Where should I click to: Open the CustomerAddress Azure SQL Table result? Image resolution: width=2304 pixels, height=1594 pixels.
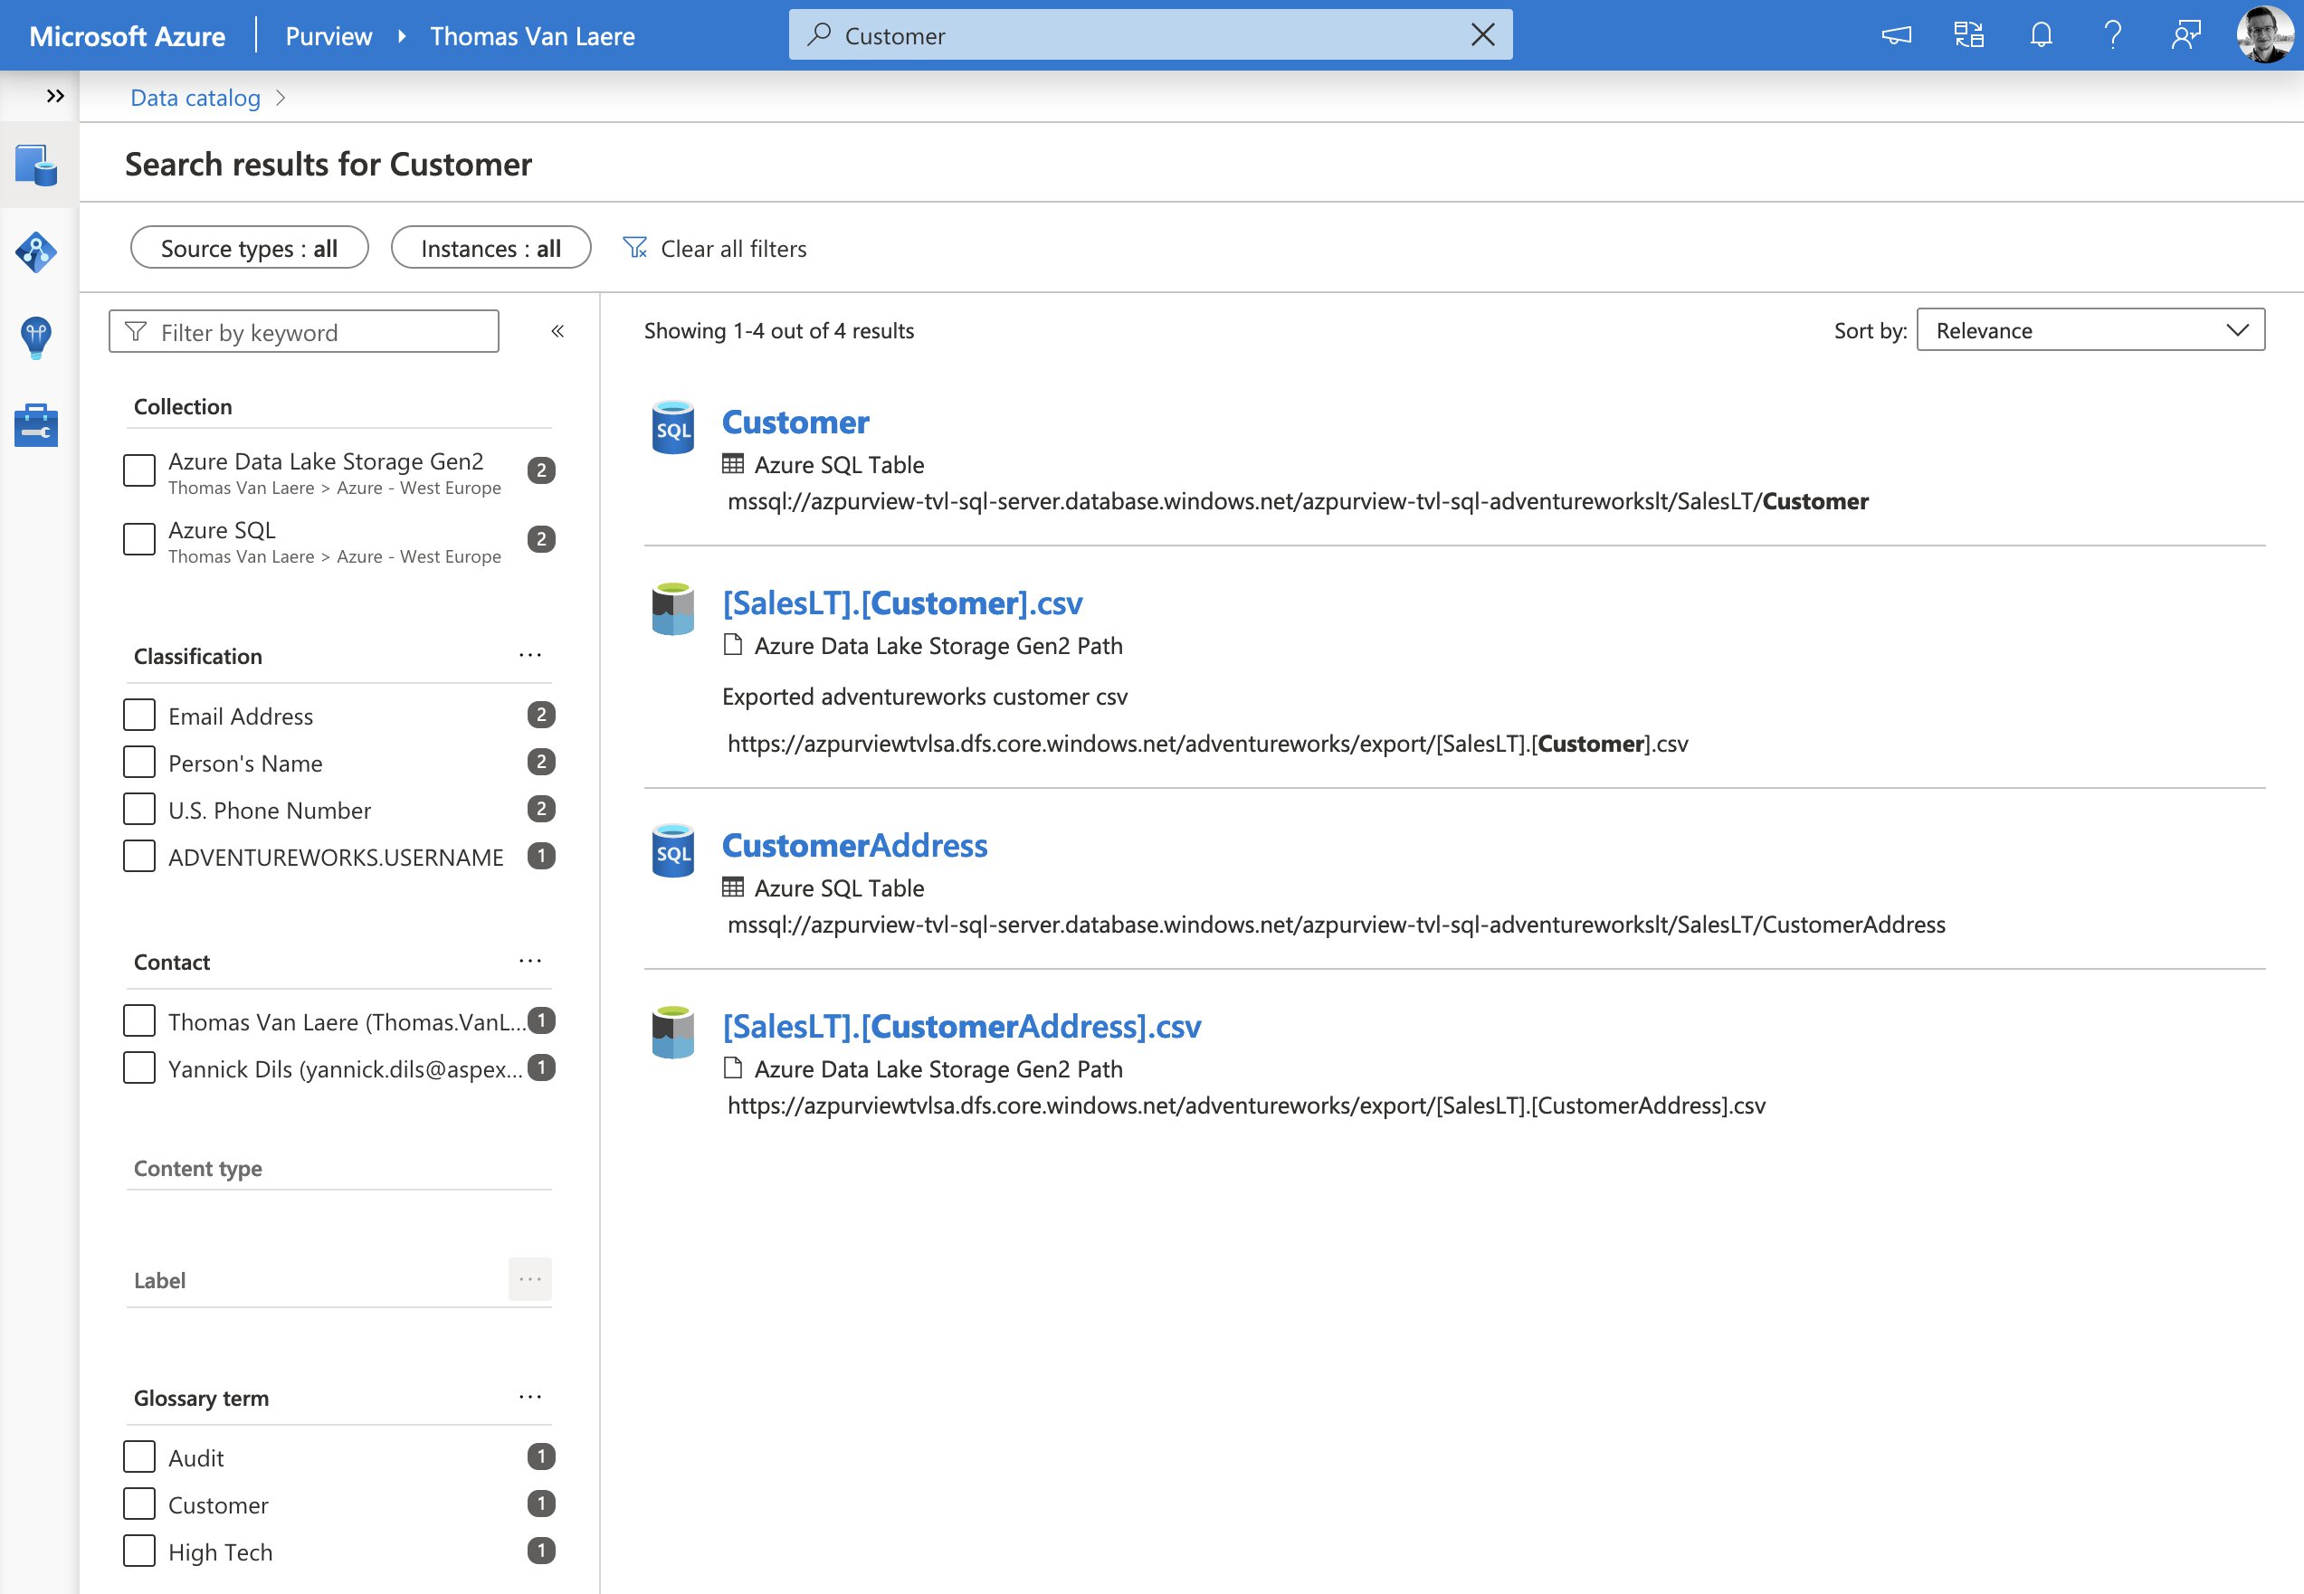pyautogui.click(x=854, y=841)
